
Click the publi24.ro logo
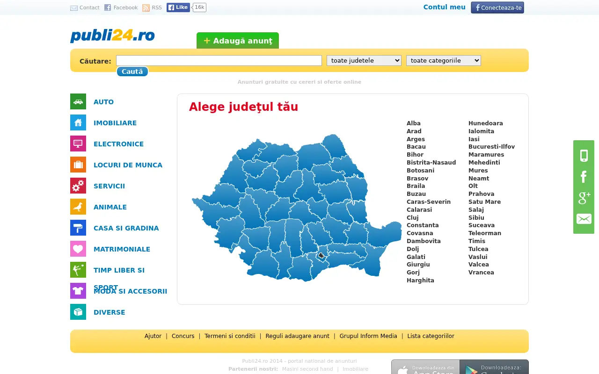coord(112,36)
